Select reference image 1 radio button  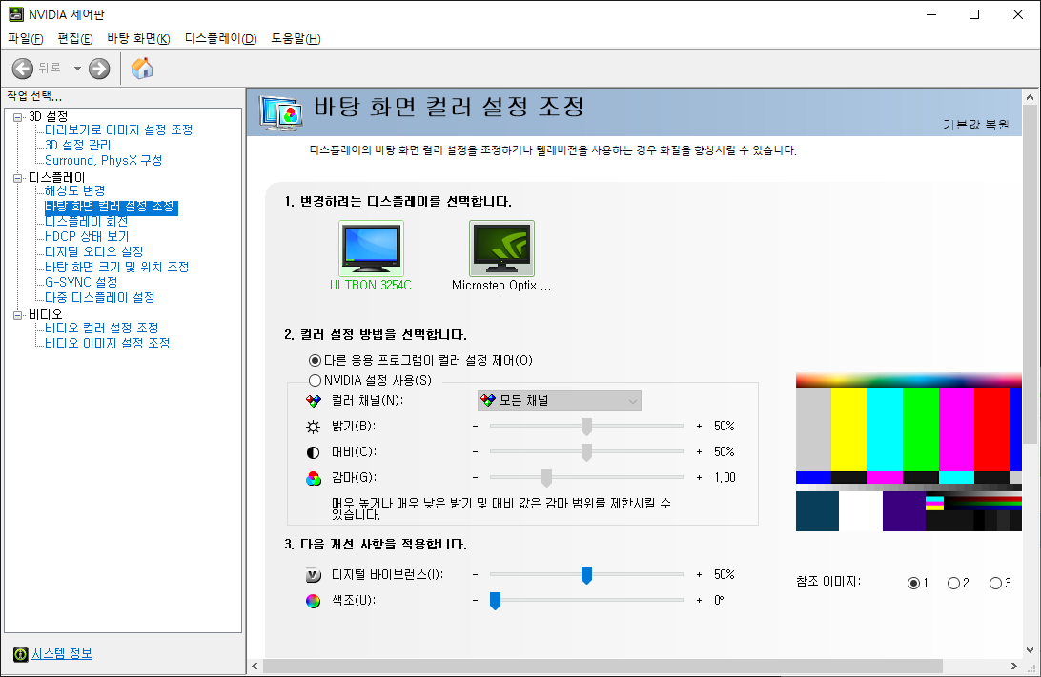click(x=913, y=584)
